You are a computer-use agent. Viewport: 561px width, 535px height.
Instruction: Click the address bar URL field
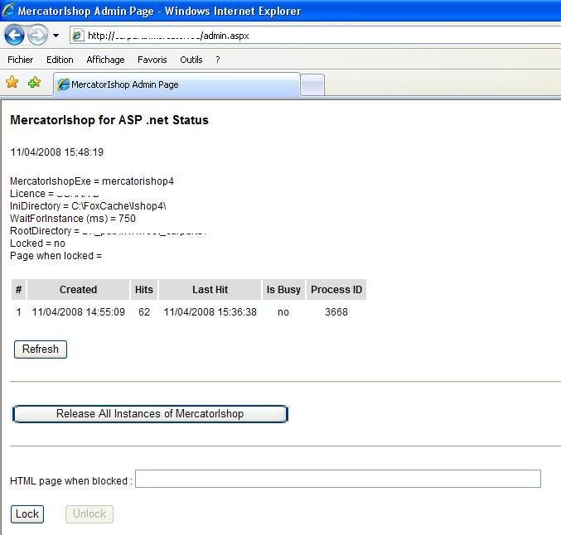(x=315, y=36)
